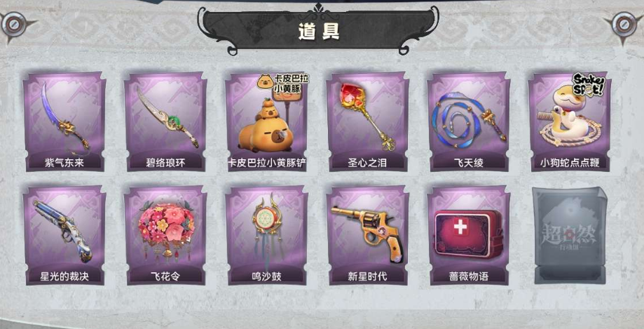This screenshot has width=644, height=329.
Task: Choose the 鸣沙鼓 drum item
Action: point(266,235)
